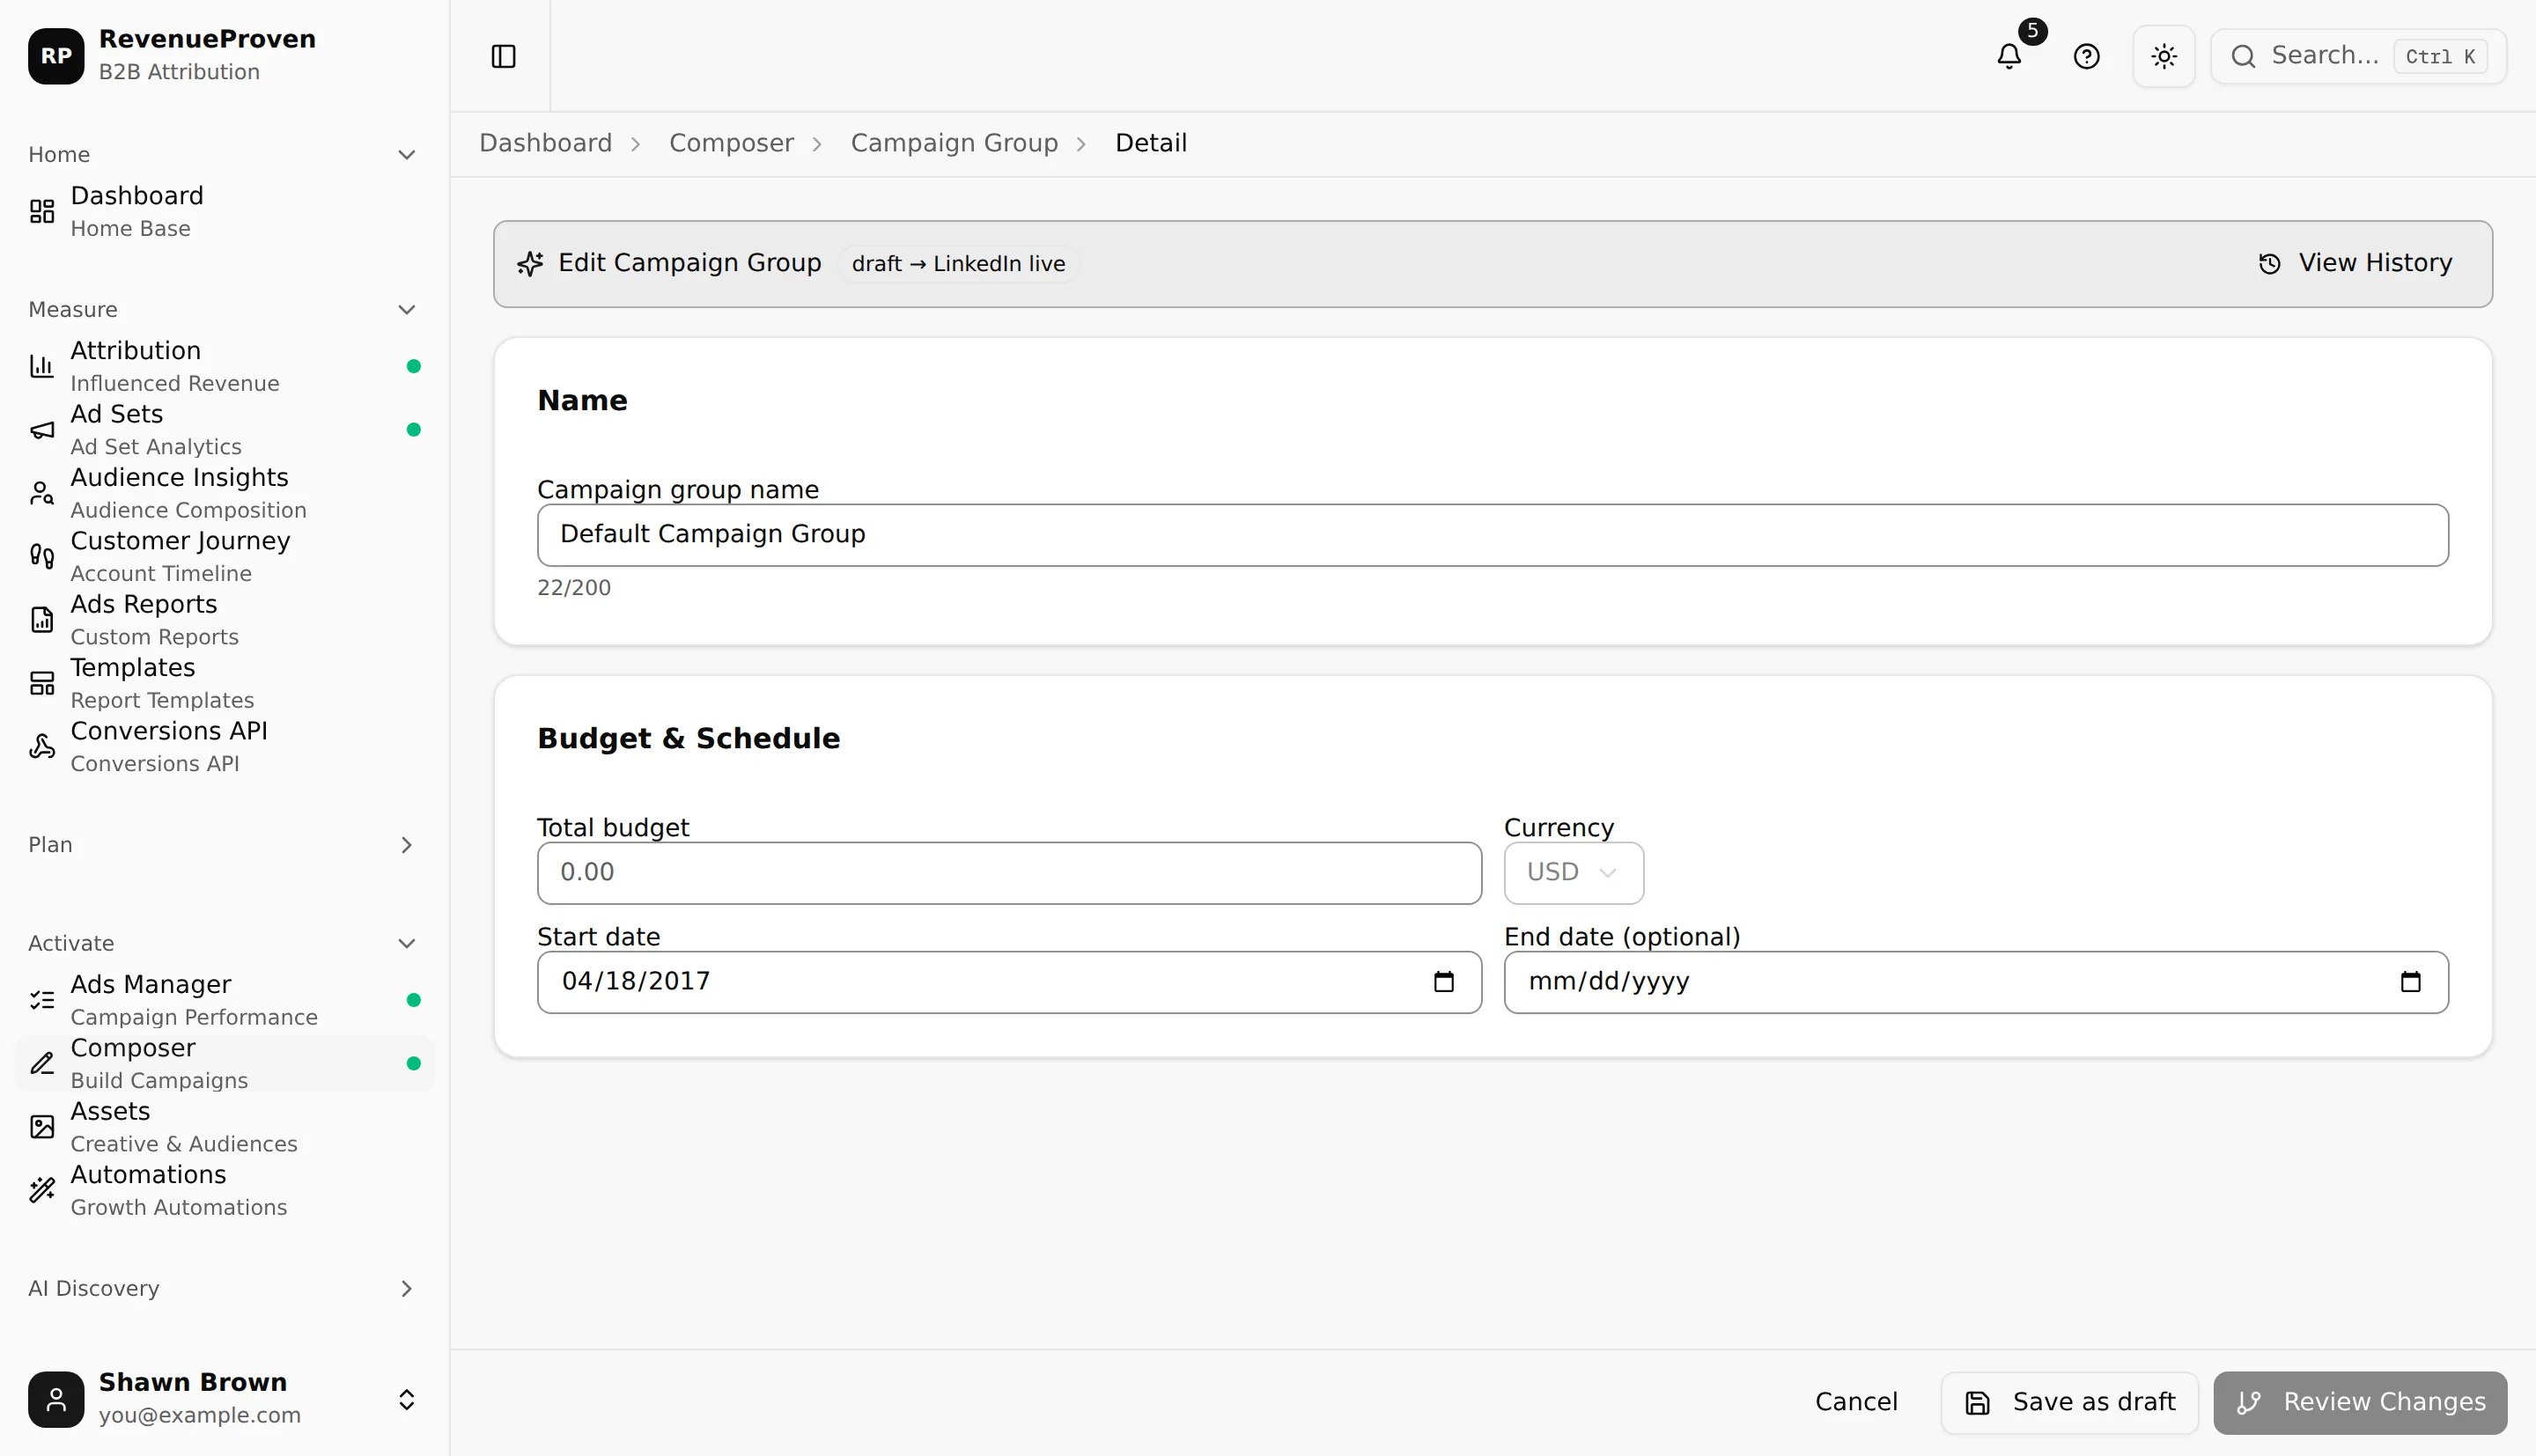Open the help question mark icon
The image size is (2536, 1456).
[x=2086, y=56]
